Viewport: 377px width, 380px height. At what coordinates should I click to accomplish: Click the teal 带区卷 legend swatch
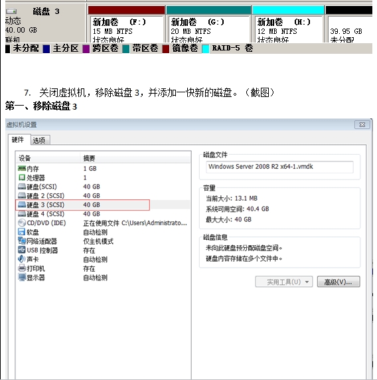point(125,48)
